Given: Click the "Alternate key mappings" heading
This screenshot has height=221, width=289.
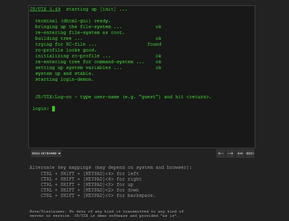Looking at the screenshot, I should pyautogui.click(x=110, y=168).
